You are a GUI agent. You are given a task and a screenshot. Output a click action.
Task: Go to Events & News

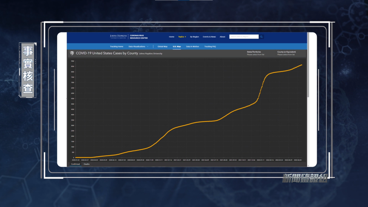coord(209,37)
